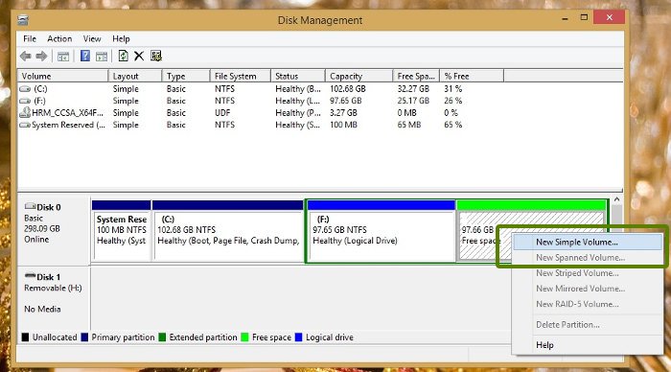Click the '31 %' free percentage cell
This screenshot has width=671, height=372.
(452, 89)
